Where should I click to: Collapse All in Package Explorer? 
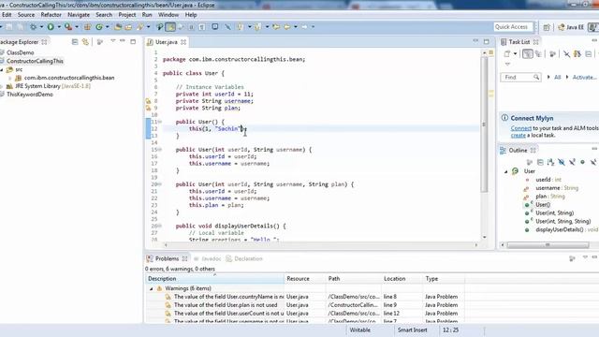[75, 41]
